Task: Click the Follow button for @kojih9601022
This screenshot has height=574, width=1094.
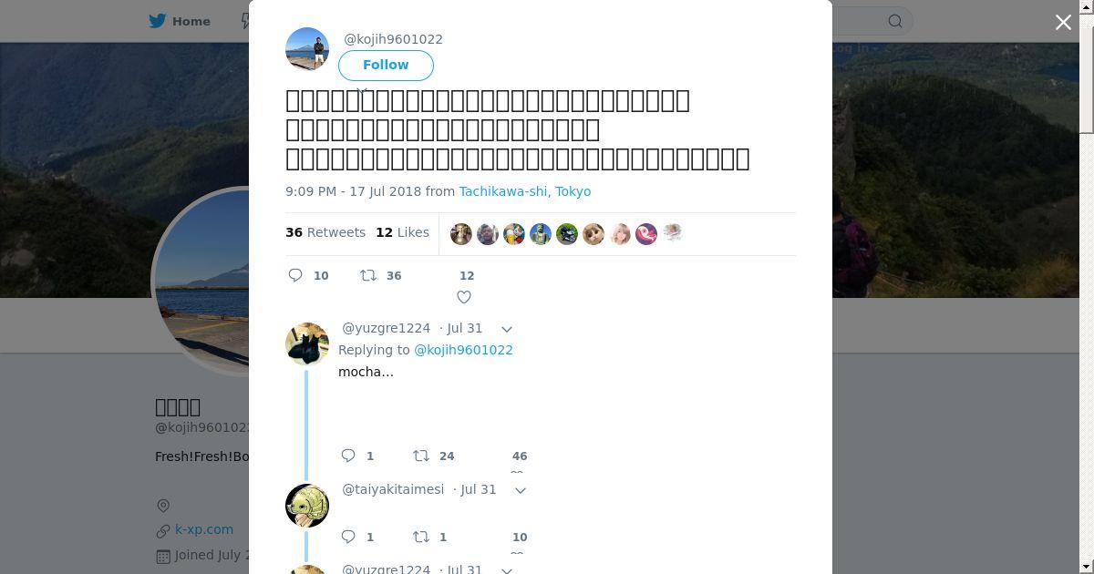Action: [386, 65]
